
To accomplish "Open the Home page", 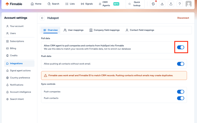I will click(36, 4).
